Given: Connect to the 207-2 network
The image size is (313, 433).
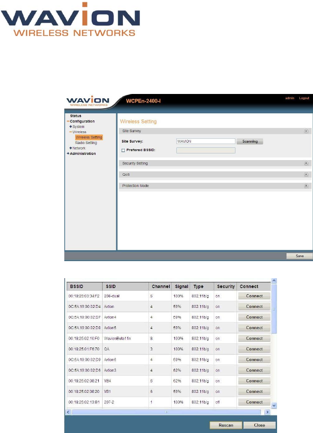Looking at the screenshot, I should point(254,402).
